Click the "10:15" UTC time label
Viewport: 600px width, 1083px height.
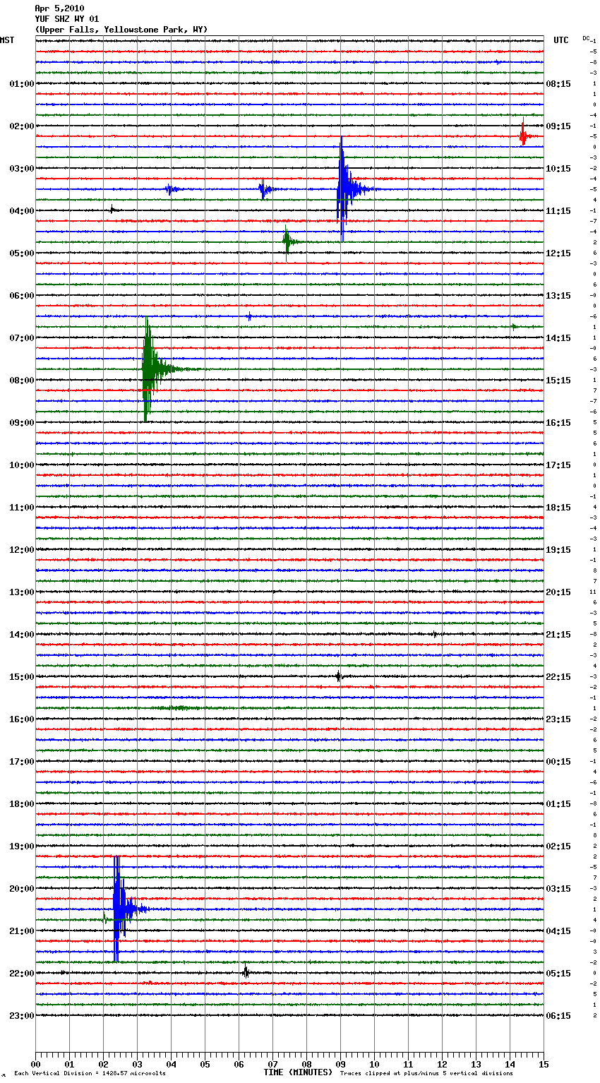pos(558,169)
